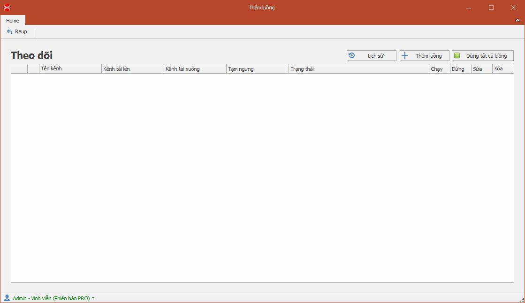Viewport: 525px width, 303px height.
Task: Click the Xóa column header
Action: pyautogui.click(x=503, y=68)
